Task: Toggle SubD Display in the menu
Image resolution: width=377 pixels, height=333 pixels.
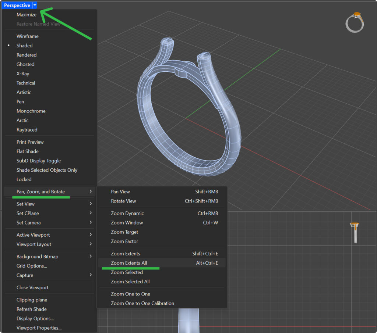Action: click(x=39, y=161)
